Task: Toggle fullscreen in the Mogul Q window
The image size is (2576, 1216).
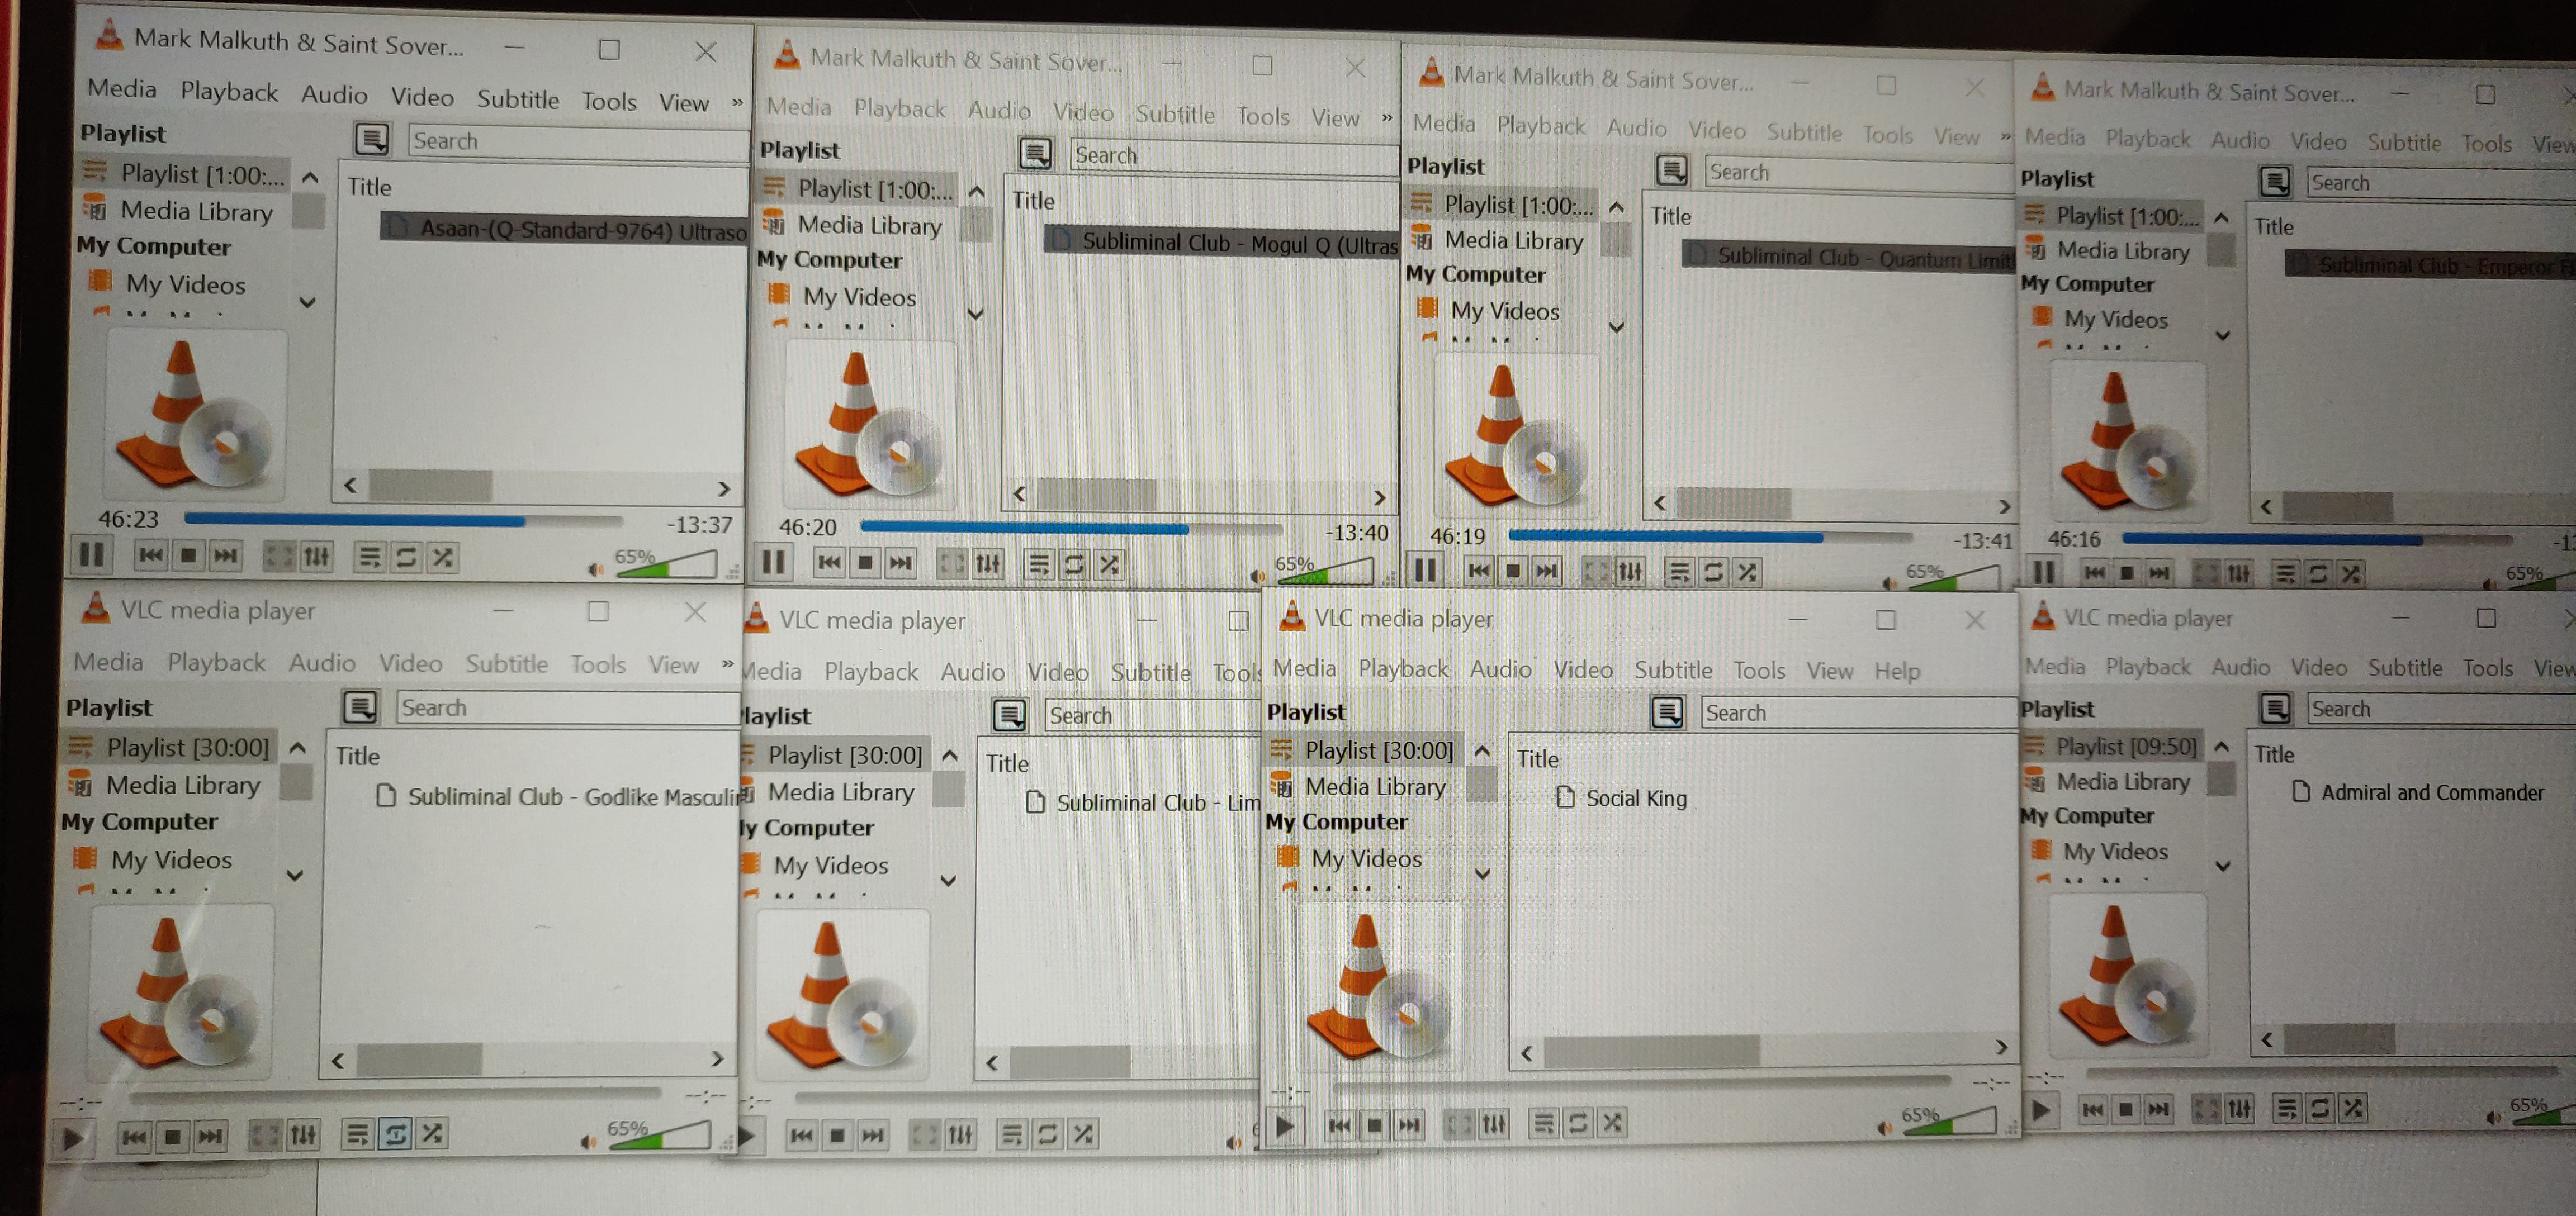Action: coord(951,564)
